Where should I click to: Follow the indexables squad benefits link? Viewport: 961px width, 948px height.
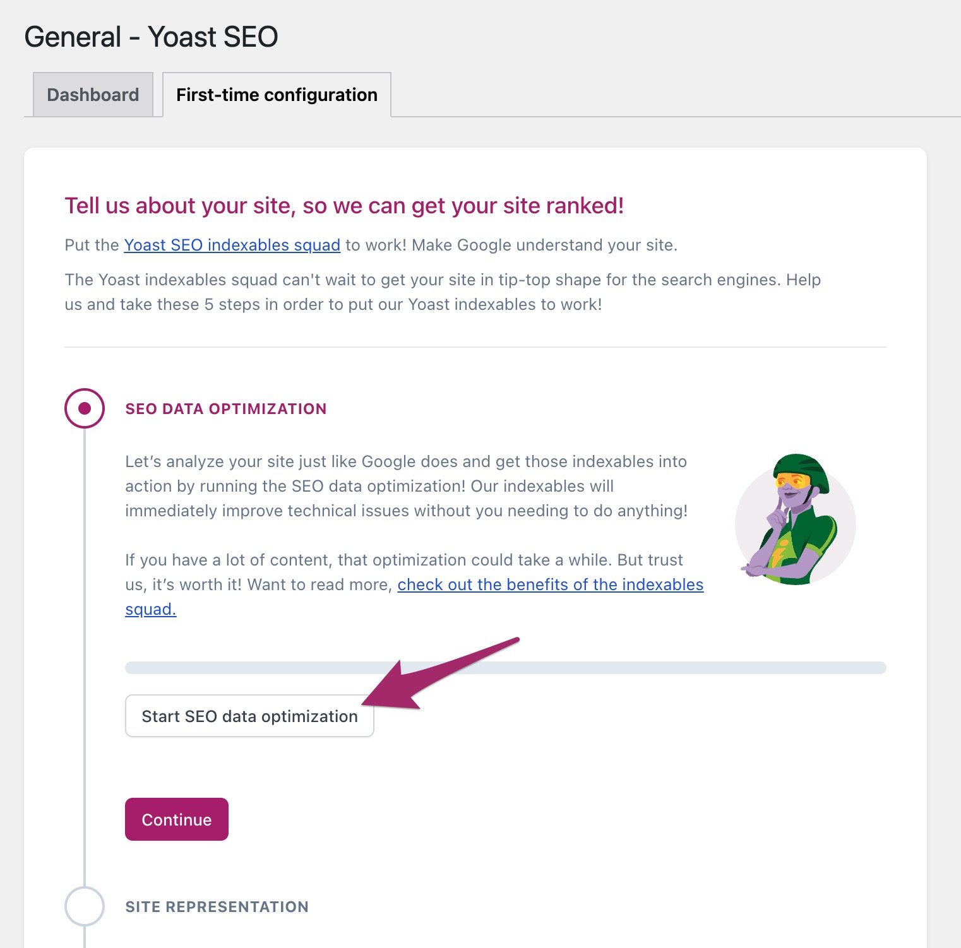pos(551,585)
